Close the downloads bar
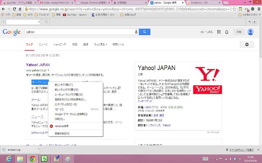 [x=258, y=150]
